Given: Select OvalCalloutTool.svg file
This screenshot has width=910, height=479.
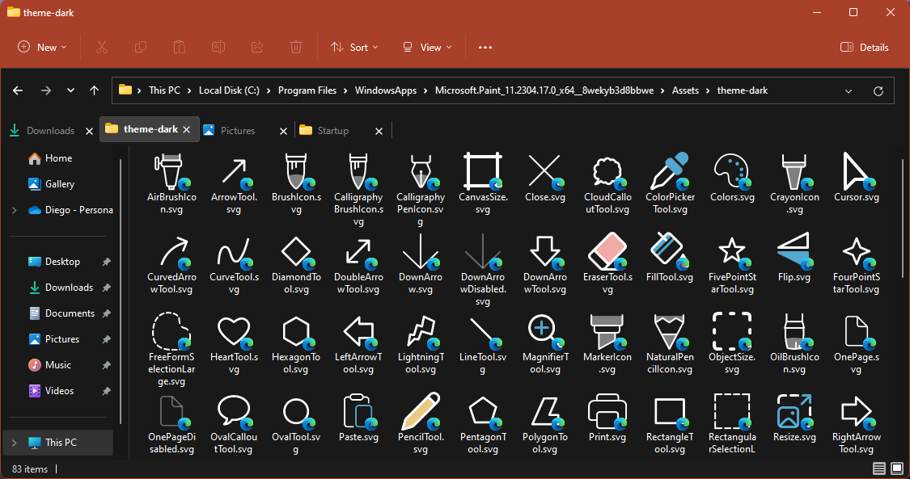Looking at the screenshot, I should [233, 424].
